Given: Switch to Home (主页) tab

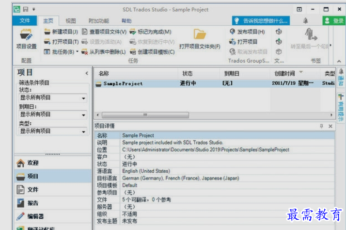Looking at the screenshot, I should tap(48, 21).
